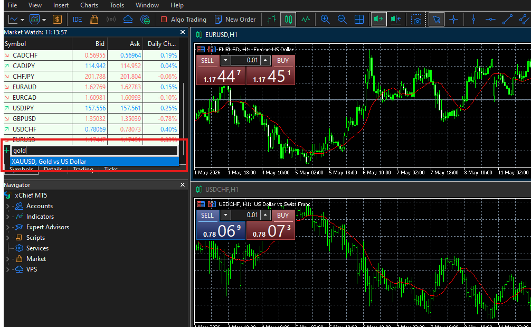
Task: Zoom out on the chart
Action: click(x=342, y=20)
